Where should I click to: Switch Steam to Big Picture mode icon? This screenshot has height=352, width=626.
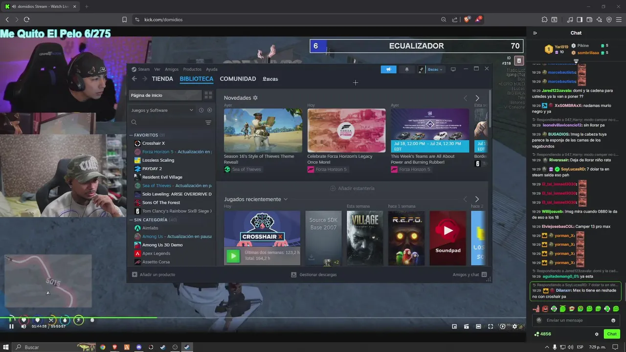453,69
